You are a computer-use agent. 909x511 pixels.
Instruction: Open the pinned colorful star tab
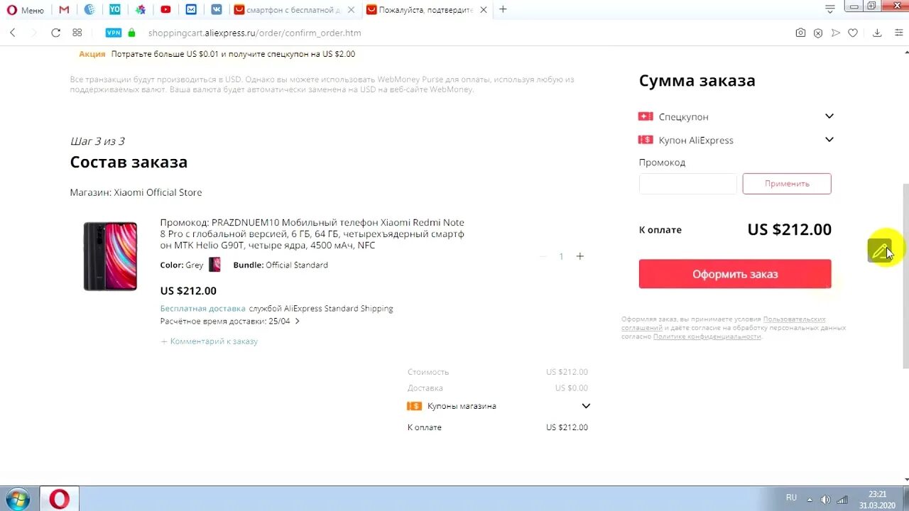click(x=141, y=10)
